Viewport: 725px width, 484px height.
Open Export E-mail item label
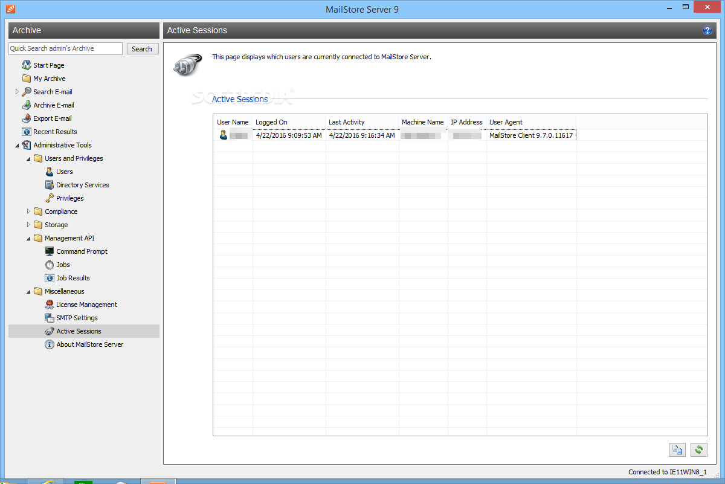(53, 118)
